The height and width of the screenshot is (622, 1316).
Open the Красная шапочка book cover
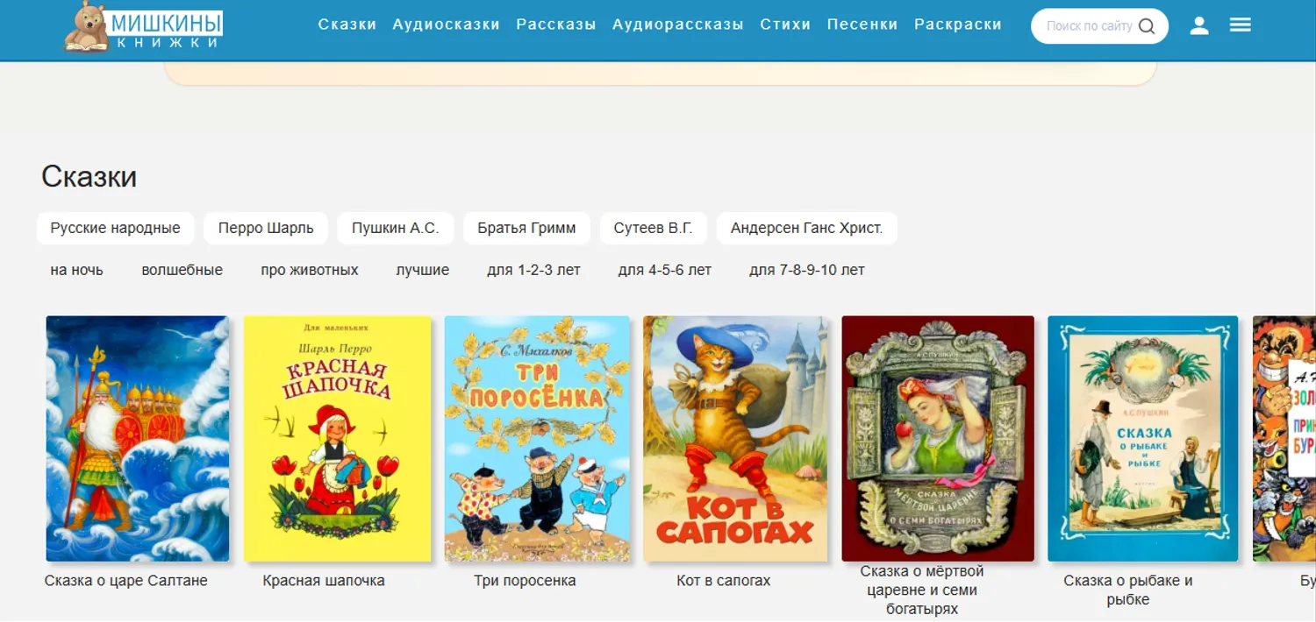point(338,438)
